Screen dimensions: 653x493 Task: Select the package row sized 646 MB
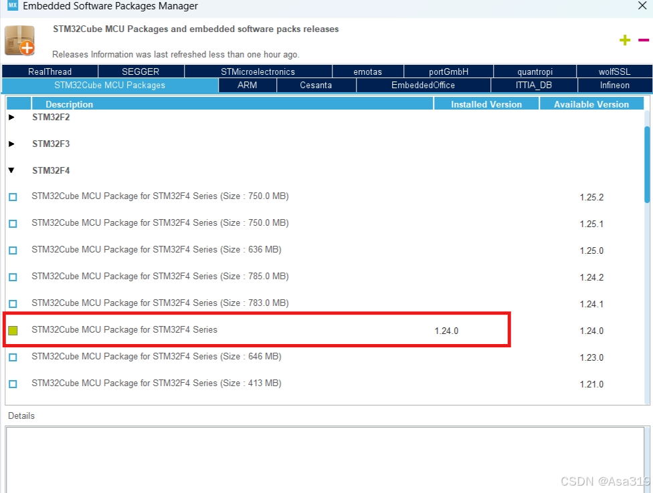tap(156, 356)
